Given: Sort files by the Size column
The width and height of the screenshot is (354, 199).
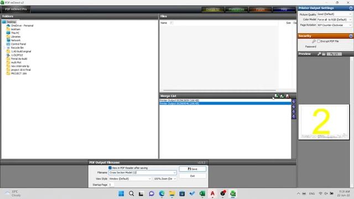Looking at the screenshot, I should pos(288,23).
